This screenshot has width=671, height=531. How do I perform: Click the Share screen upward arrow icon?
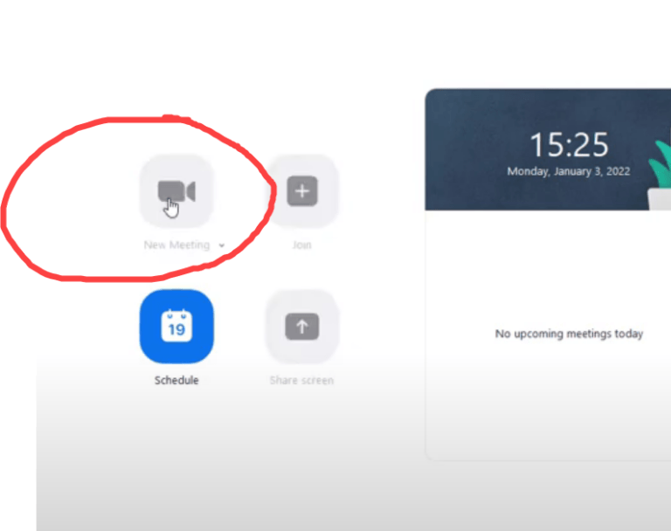point(301,327)
